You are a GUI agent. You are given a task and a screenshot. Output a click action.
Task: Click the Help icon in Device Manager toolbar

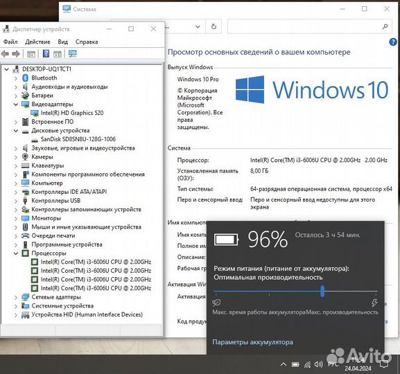coord(46,54)
